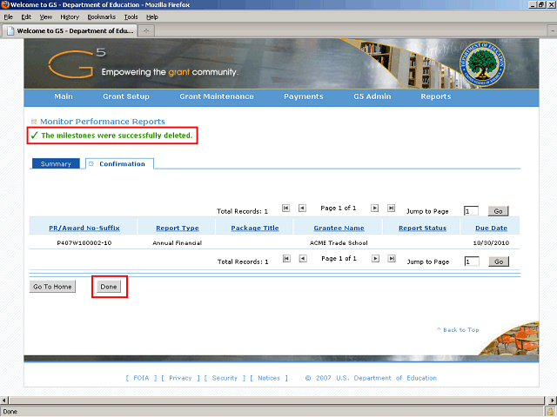Image resolution: width=557 pixels, height=417 pixels.
Task: Click the Annual Financial report type cell
Action: coord(178,243)
